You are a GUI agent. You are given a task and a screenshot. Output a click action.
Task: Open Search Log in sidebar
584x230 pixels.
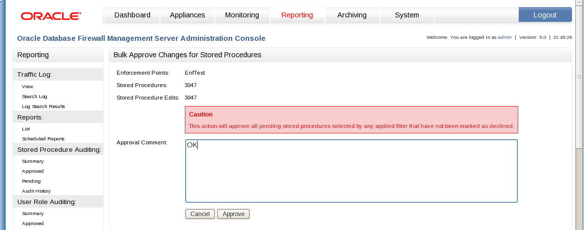(34, 97)
